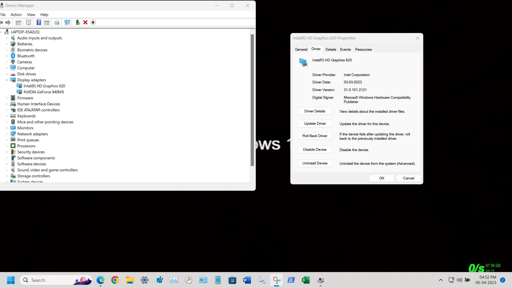Click the Driver Details button
Viewport: 512px width, 288px height.
tap(315, 111)
